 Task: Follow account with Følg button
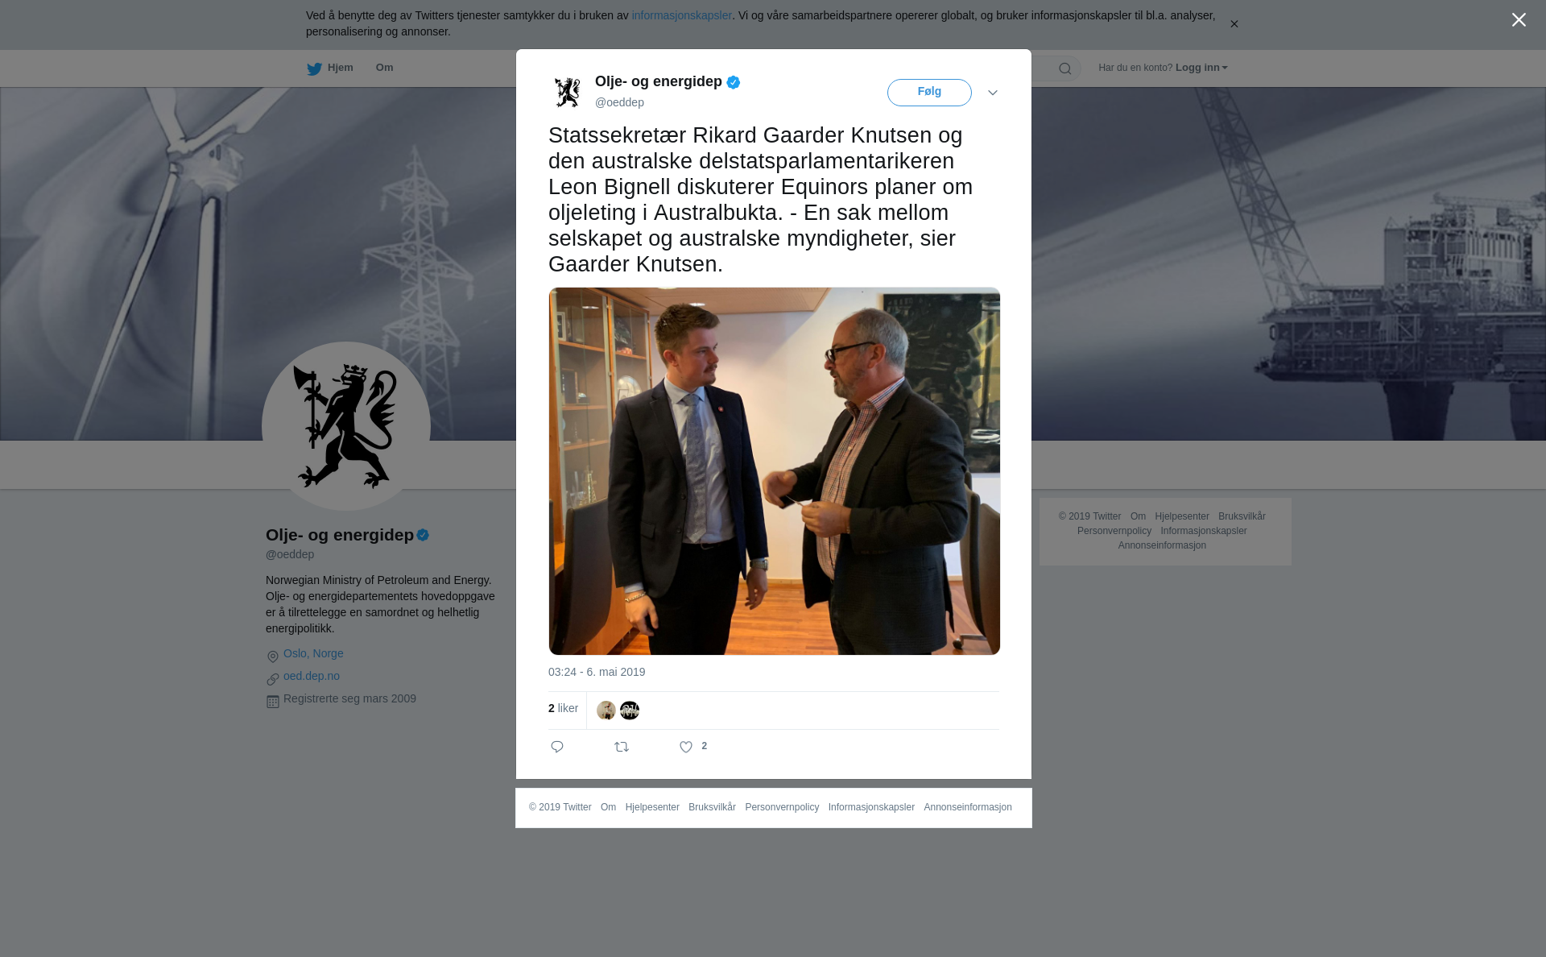click(x=929, y=93)
